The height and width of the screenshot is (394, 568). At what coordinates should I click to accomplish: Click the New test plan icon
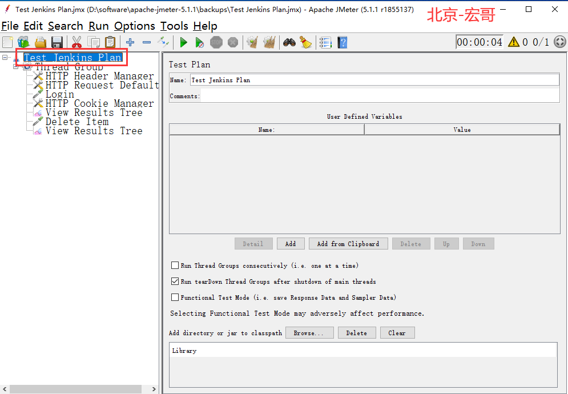[7, 42]
